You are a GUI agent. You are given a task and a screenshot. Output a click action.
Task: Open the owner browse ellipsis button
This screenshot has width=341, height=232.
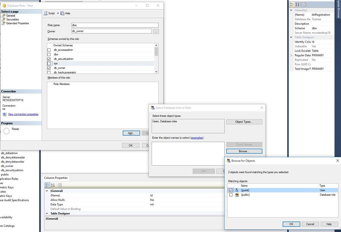156,31
